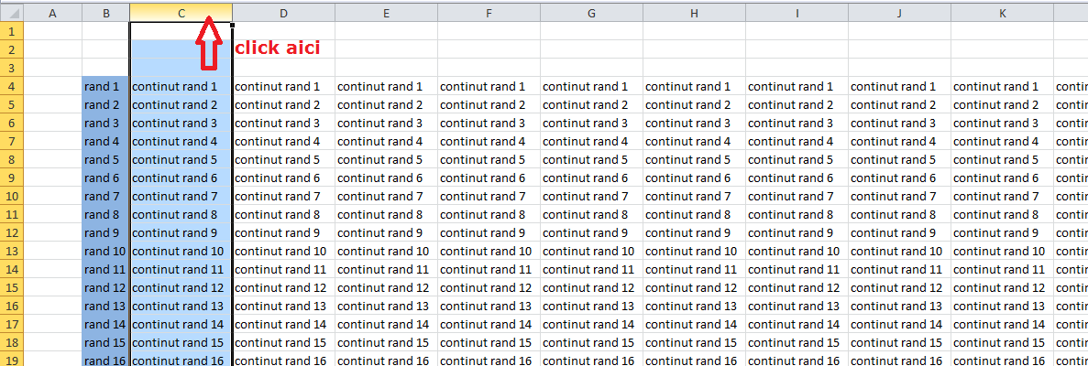Select row 1 by its row header

point(10,31)
